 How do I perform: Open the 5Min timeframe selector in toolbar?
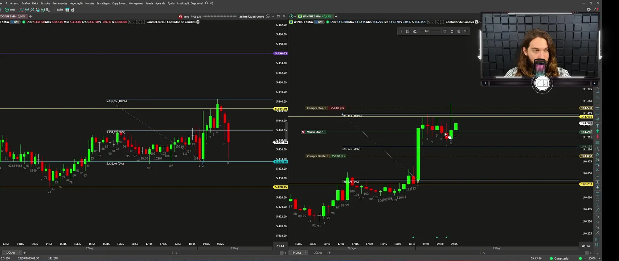10,10
